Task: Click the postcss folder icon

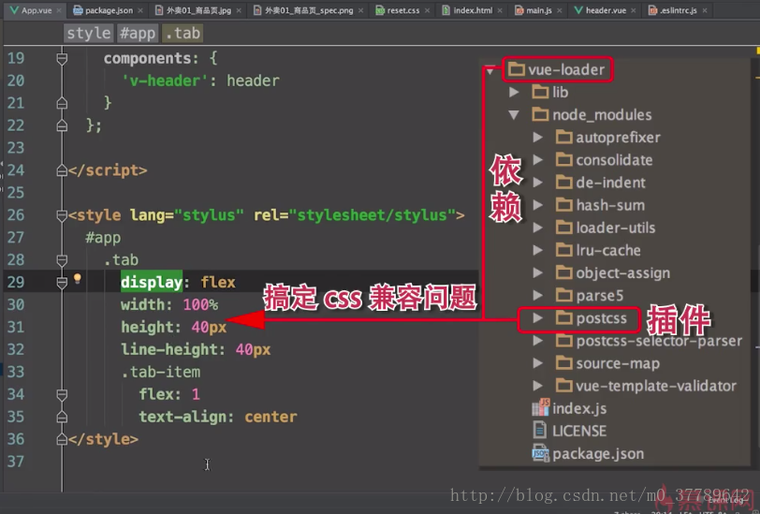Action: (563, 318)
